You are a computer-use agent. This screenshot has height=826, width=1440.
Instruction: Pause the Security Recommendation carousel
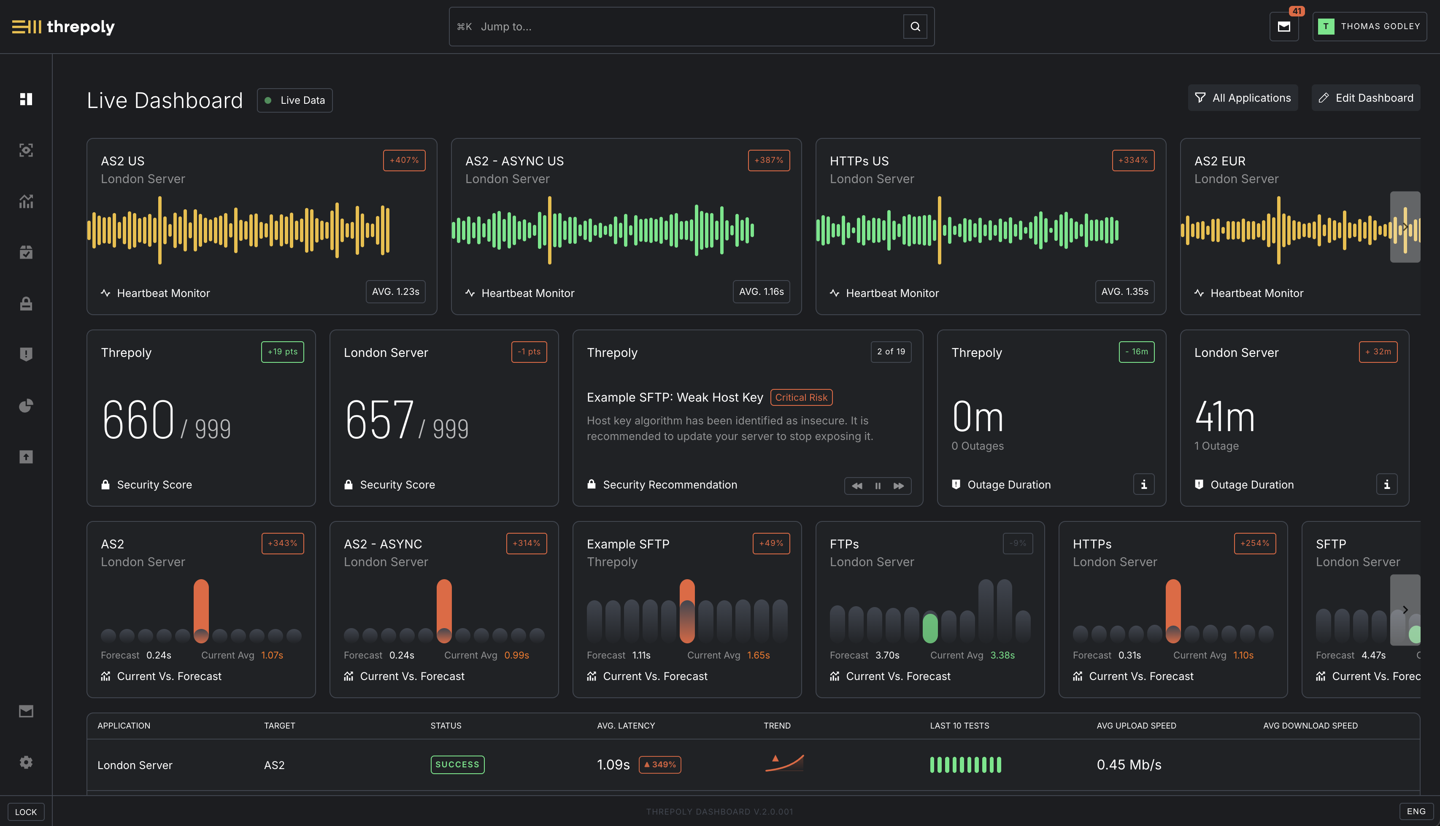click(878, 486)
